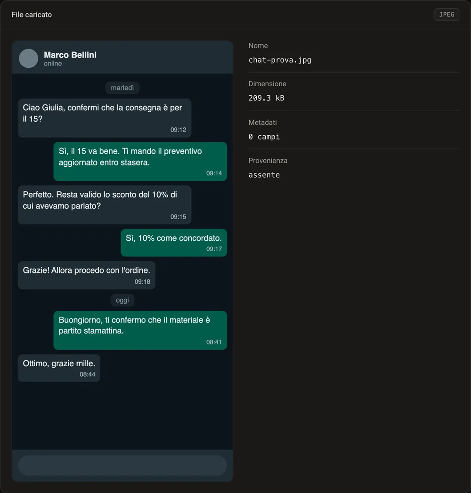Click the 09:15 timestamp
The height and width of the screenshot is (493, 471).
(x=178, y=217)
